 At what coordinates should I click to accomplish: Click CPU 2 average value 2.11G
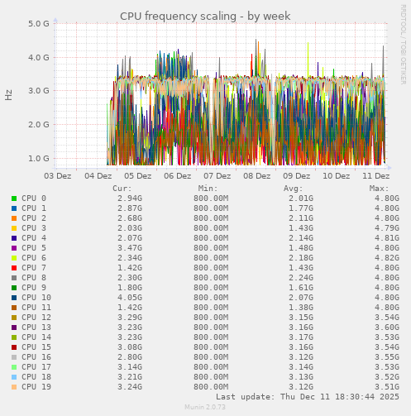coord(301,218)
